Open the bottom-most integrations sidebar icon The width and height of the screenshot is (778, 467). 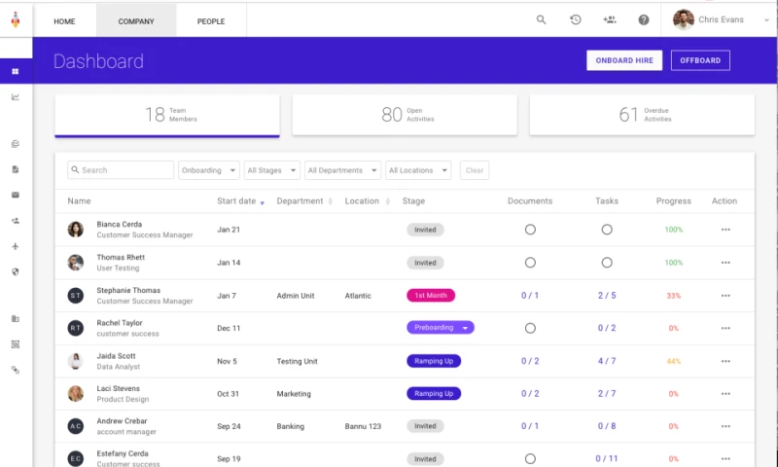pos(16,371)
